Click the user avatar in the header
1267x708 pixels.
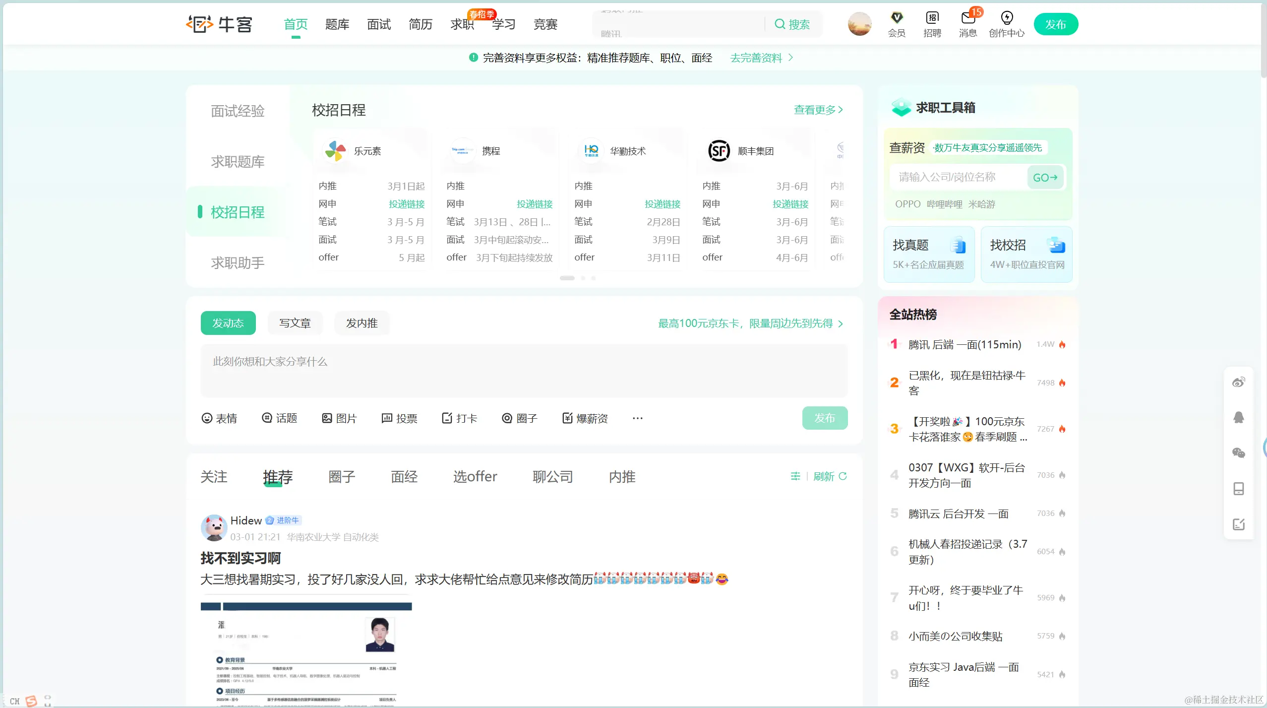point(859,24)
